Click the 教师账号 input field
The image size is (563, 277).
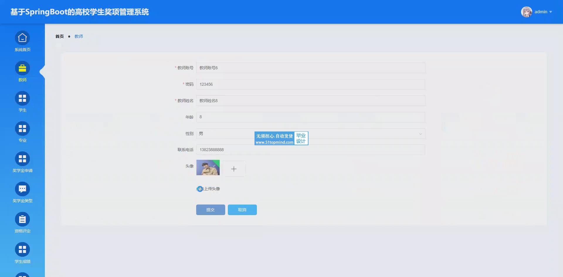[x=310, y=68]
